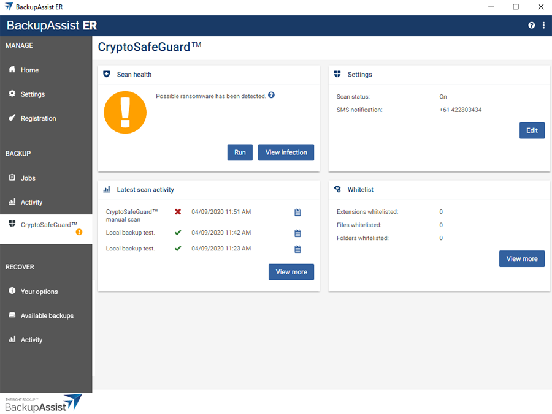This screenshot has height=414, width=552.
Task: Click the View infection button
Action: 286,152
